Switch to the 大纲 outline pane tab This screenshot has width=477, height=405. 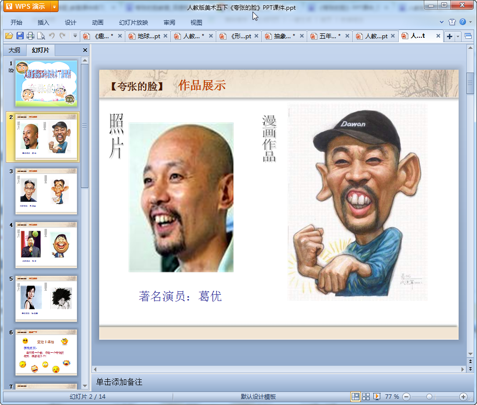pos(15,50)
